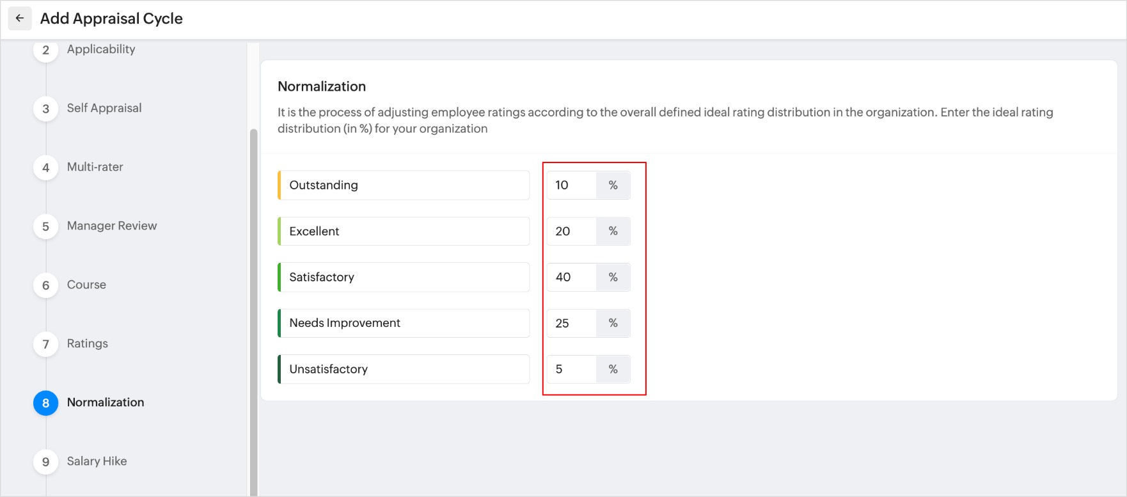This screenshot has width=1127, height=497.
Task: Select step 3 circle icon
Action: (x=45, y=109)
